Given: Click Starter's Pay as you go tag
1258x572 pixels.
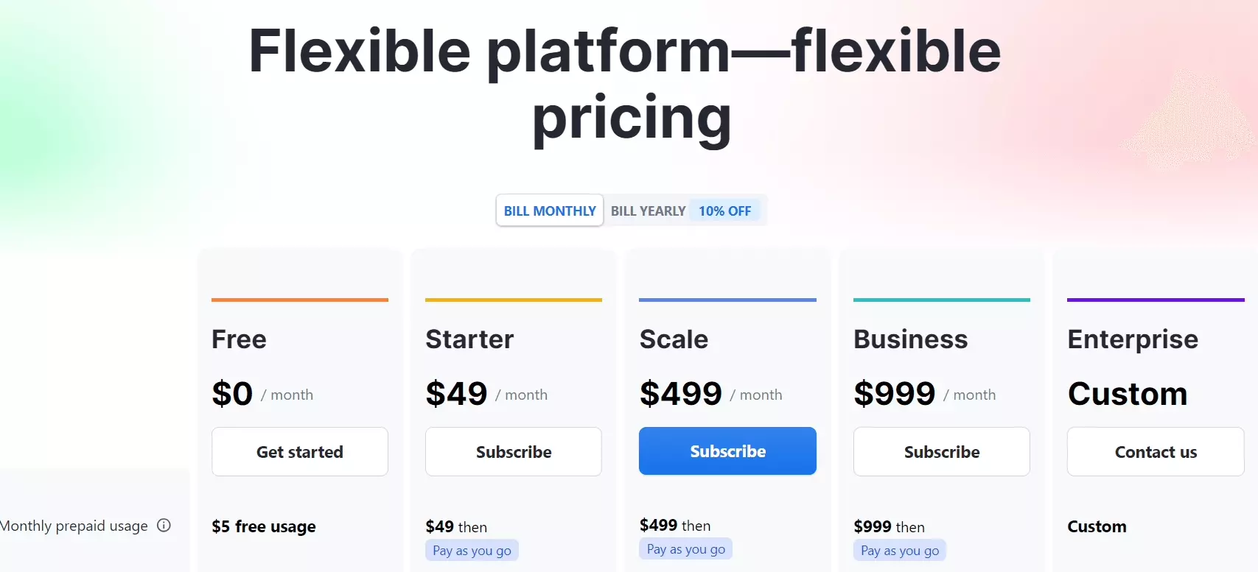Looking at the screenshot, I should coord(472,551).
